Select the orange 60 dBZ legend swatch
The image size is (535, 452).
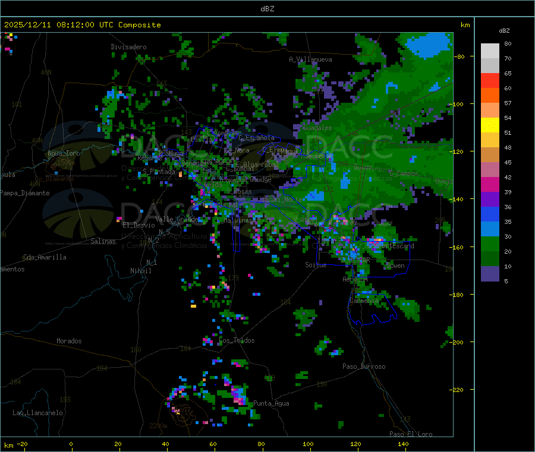click(x=490, y=96)
